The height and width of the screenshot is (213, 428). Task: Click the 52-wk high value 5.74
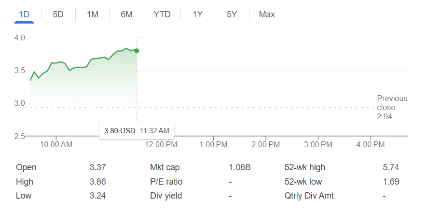point(391,167)
